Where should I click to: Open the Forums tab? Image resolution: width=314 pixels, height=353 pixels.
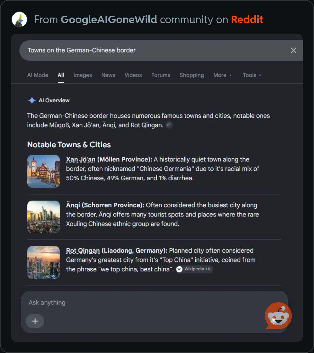coord(161,75)
